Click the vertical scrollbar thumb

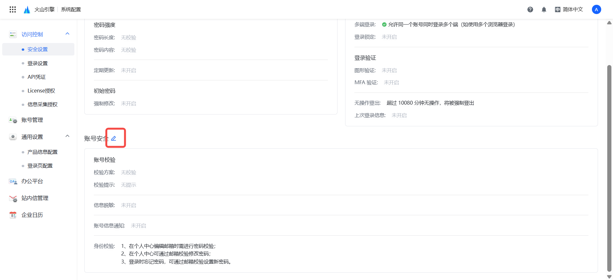coord(609,168)
